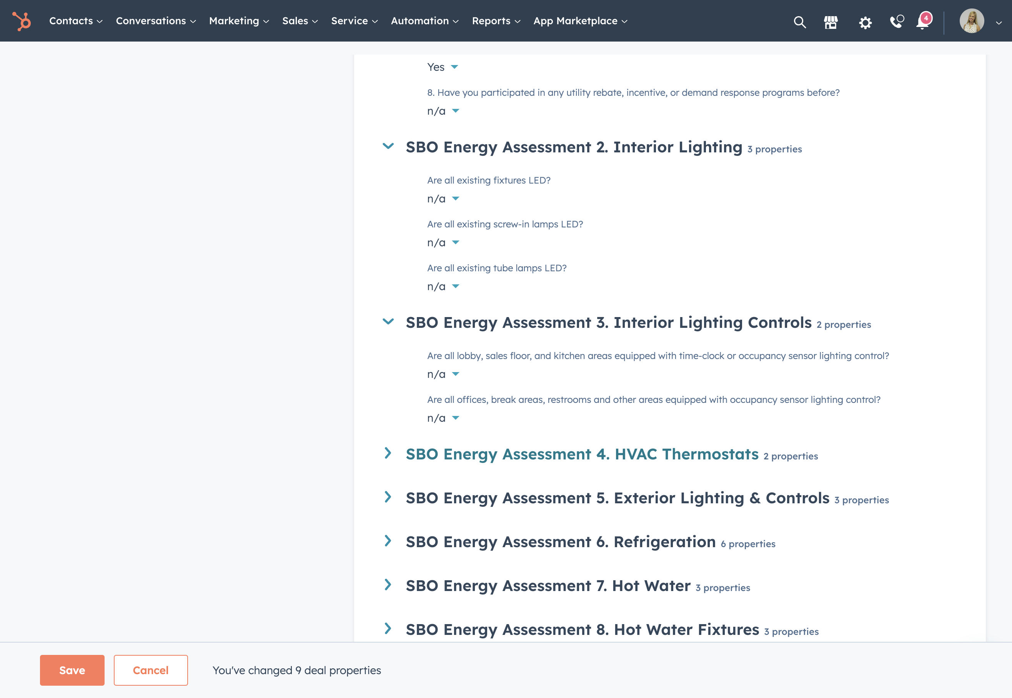This screenshot has width=1012, height=698.
Task: Click the "You've changed 9 deal properties" message
Action: point(297,670)
